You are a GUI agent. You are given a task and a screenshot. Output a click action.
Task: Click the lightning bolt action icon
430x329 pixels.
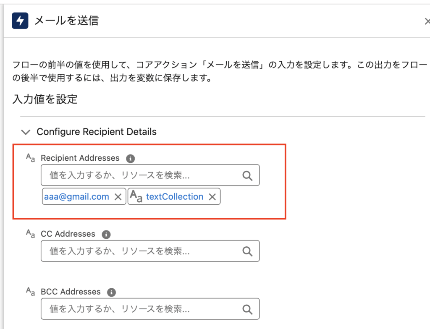(x=20, y=20)
